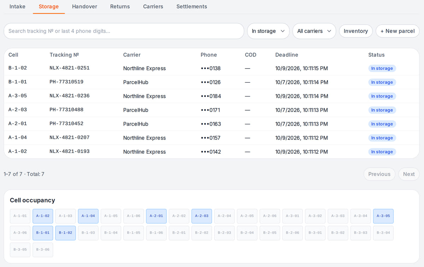This screenshot has height=267, width=424.
Task: Pick occupied cell A-2-03 in occupancy grid
Action: (x=202, y=216)
